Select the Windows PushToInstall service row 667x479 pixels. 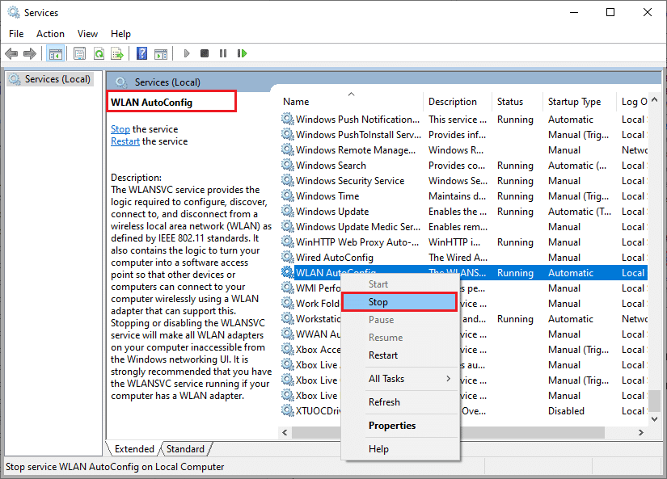point(464,135)
